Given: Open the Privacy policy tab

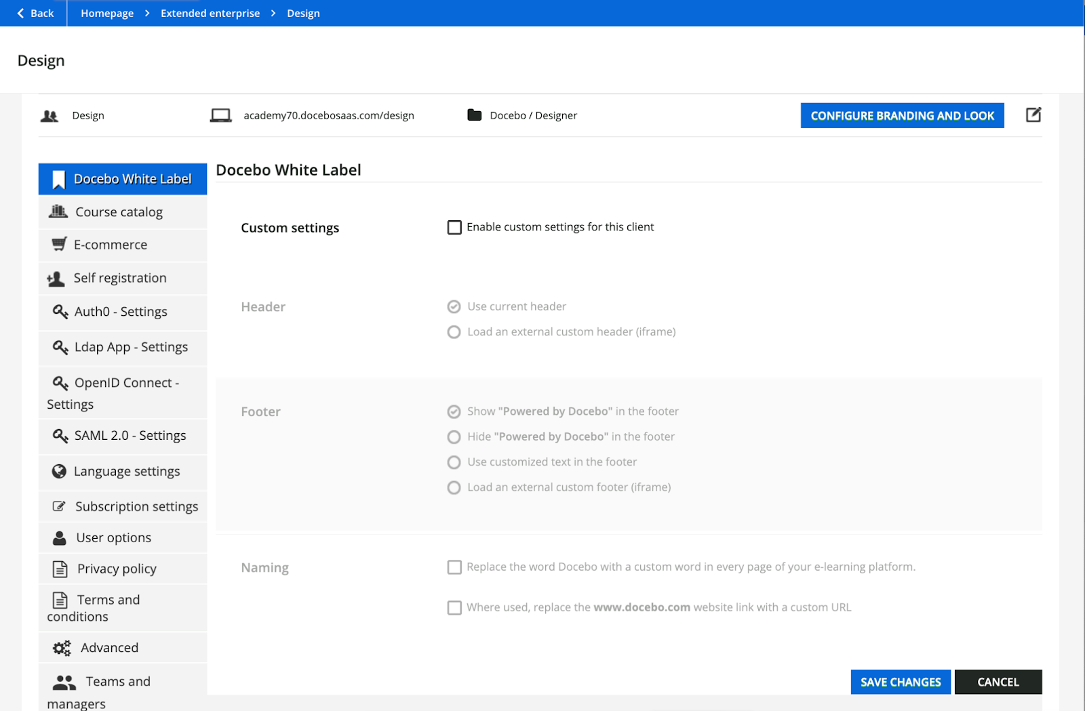Looking at the screenshot, I should (x=123, y=569).
